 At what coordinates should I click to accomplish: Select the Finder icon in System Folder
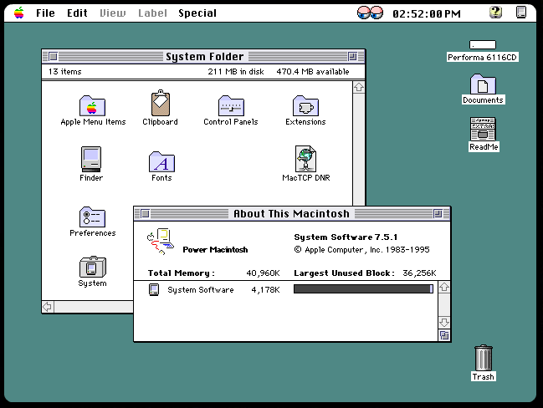click(91, 159)
